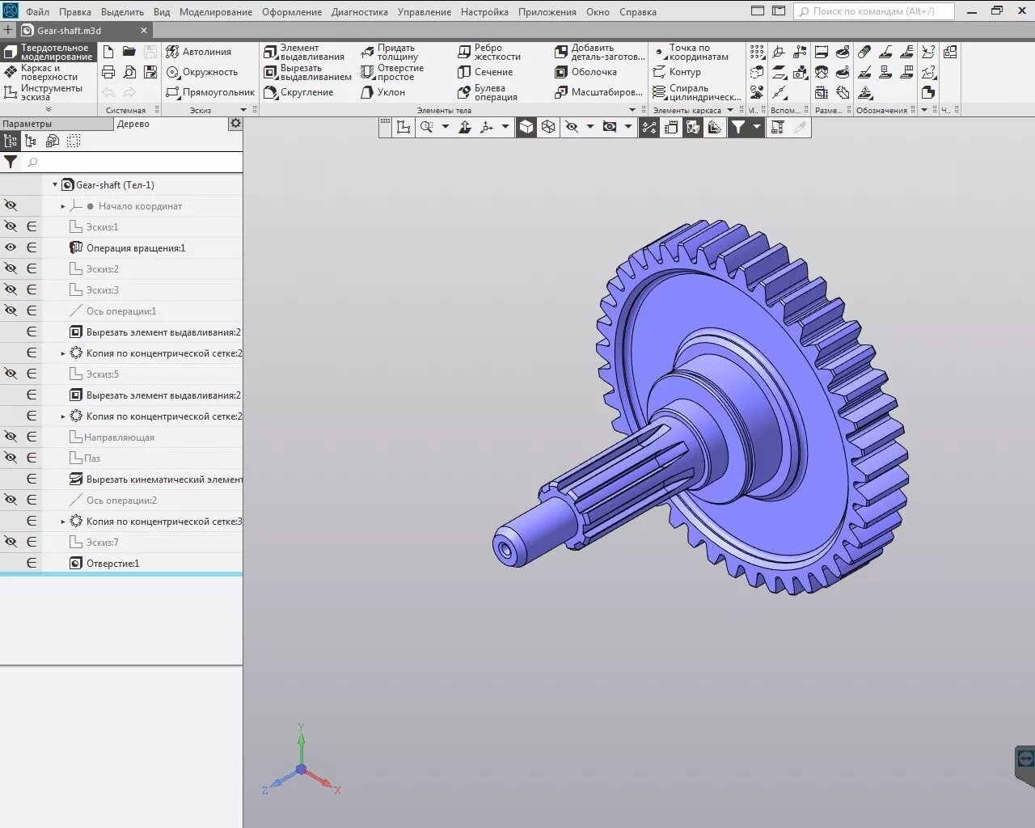Select Булева операция tool

tap(488, 92)
